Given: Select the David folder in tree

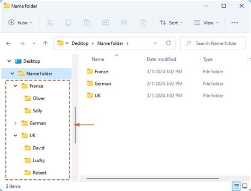Looking at the screenshot, I should [39, 148].
